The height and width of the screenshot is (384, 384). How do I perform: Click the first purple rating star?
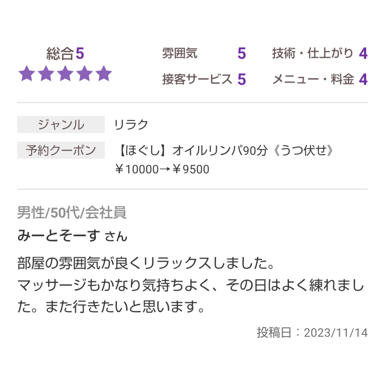point(27,73)
